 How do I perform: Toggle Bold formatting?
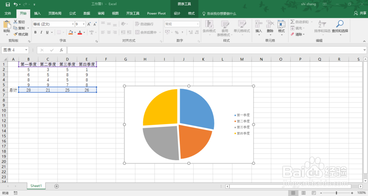35,32
